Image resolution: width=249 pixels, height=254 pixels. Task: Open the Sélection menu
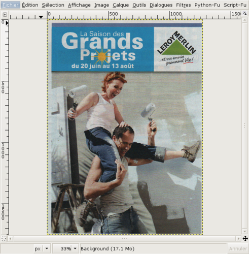click(53, 5)
